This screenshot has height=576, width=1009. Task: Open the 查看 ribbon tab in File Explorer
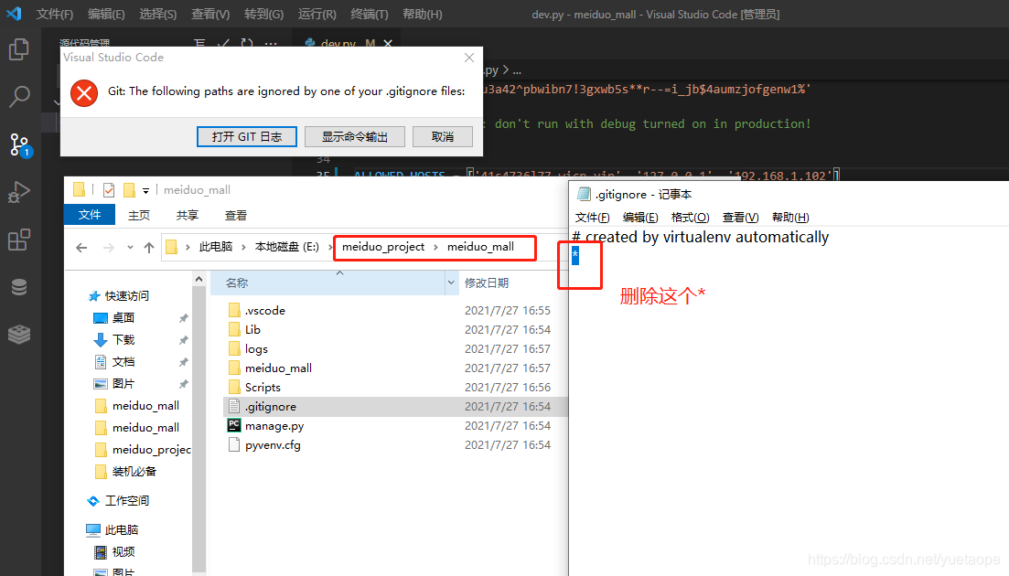point(235,216)
